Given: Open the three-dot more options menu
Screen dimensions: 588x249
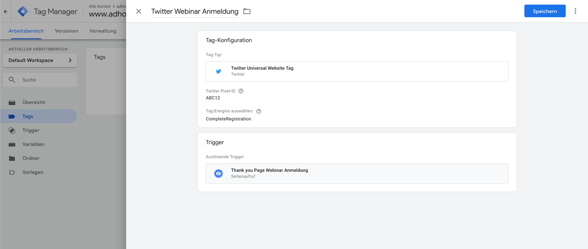Looking at the screenshot, I should pos(575,11).
